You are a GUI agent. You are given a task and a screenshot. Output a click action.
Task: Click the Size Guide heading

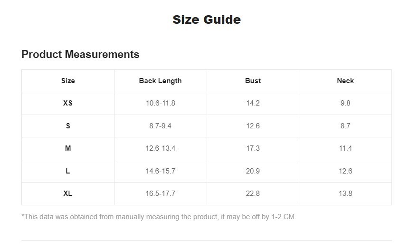point(206,19)
